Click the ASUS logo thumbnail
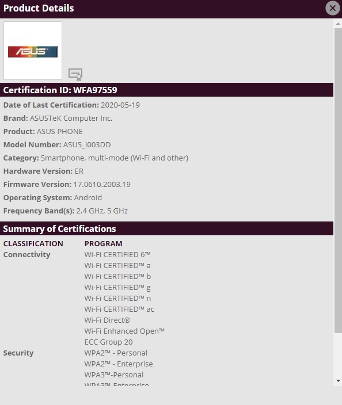Image resolution: width=342 pixels, height=405 pixels. (33, 51)
